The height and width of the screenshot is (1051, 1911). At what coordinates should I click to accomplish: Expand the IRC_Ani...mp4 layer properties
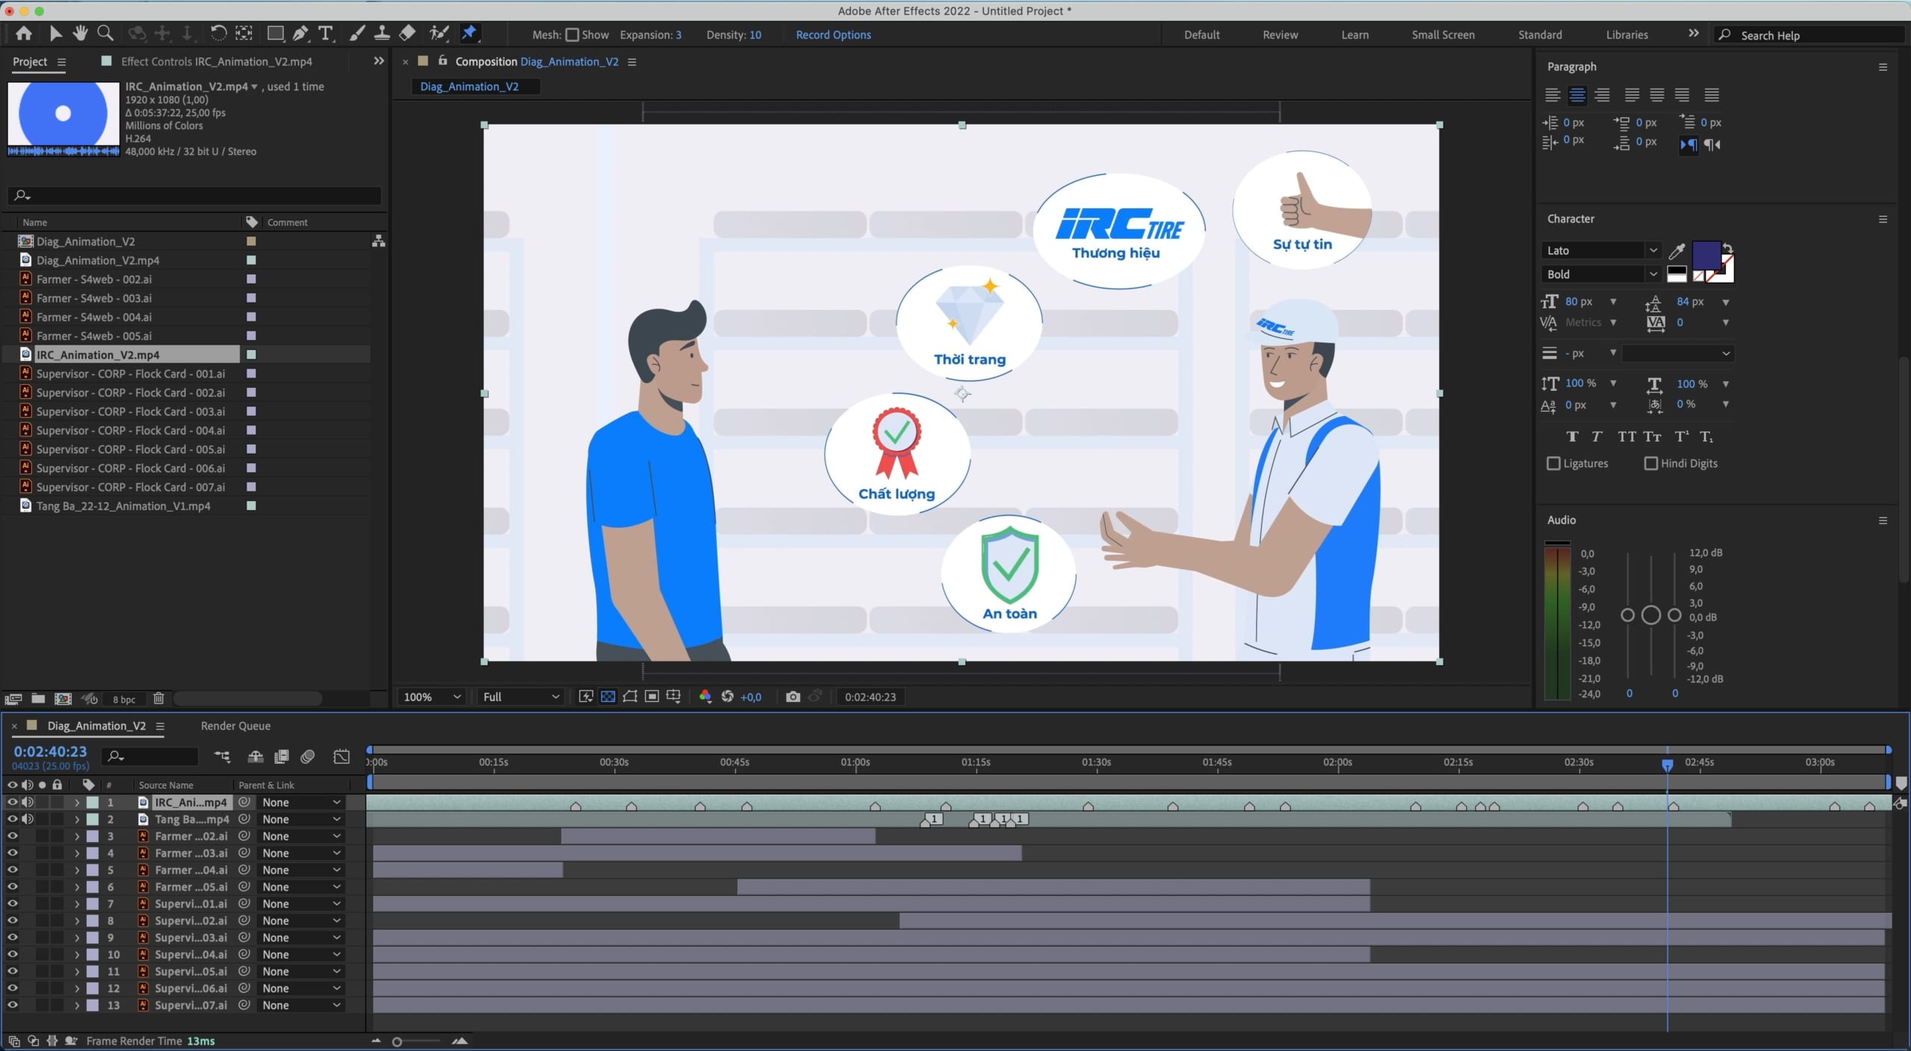click(x=76, y=803)
